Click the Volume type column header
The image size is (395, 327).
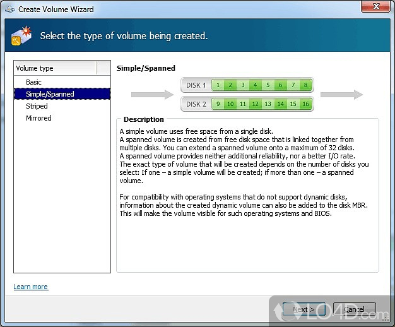(x=55, y=68)
